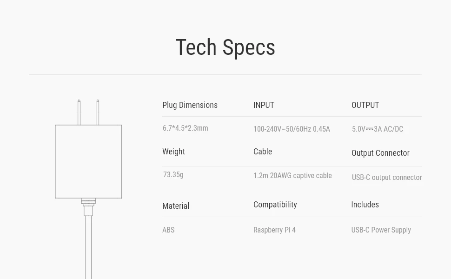This screenshot has height=279, width=451.
Task: Click the 5.0V 3A AC/DC output value
Action: pyautogui.click(x=377, y=129)
